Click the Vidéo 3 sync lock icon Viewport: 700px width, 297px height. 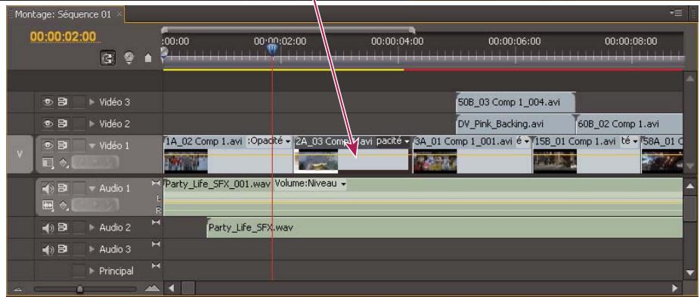[x=63, y=102]
